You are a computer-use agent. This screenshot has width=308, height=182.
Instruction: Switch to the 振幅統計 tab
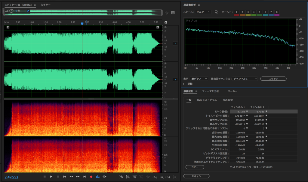pos(188,91)
